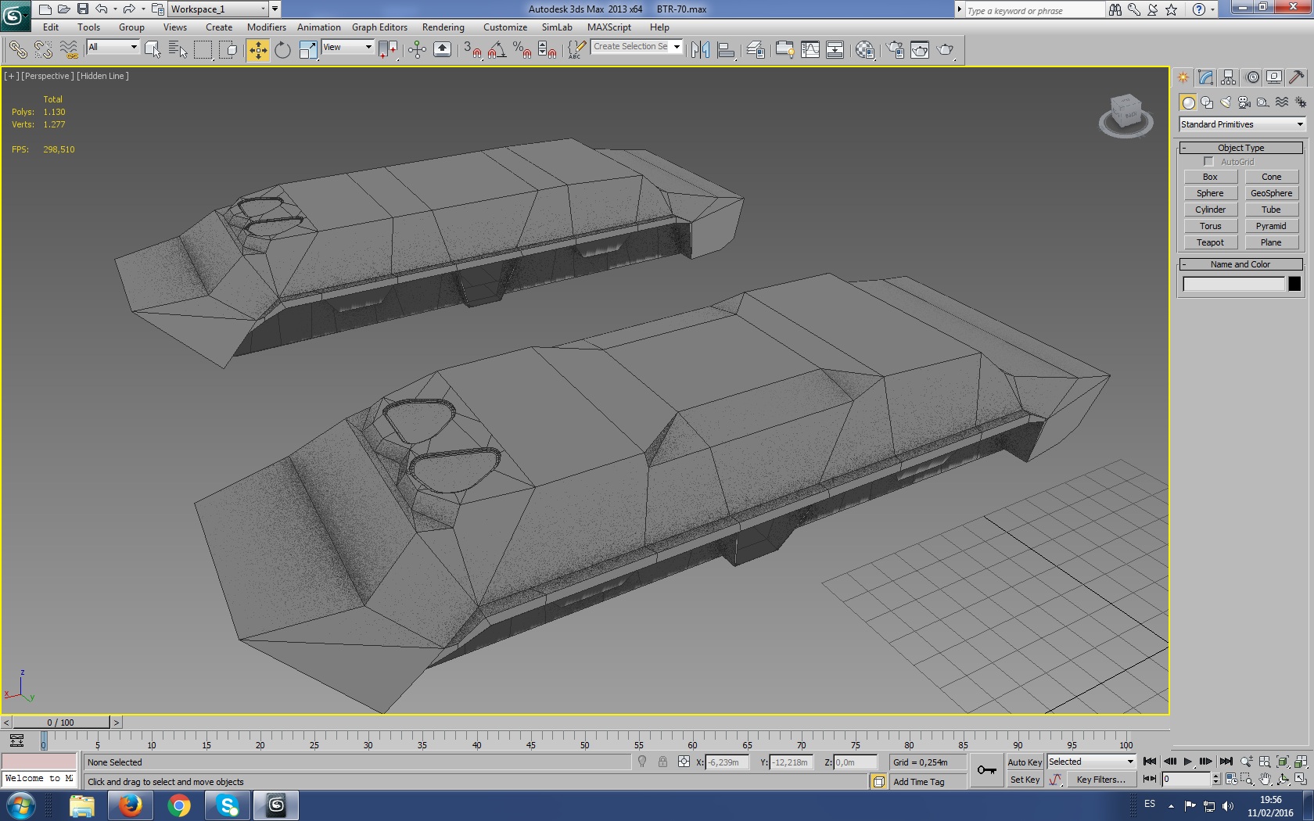Toggle Spinner Snap
The height and width of the screenshot is (821, 1314).
pyautogui.click(x=547, y=50)
